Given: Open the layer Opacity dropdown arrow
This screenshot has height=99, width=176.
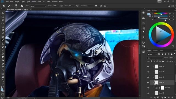Looking at the screenshot, I should pyautogui.click(x=174, y=58).
